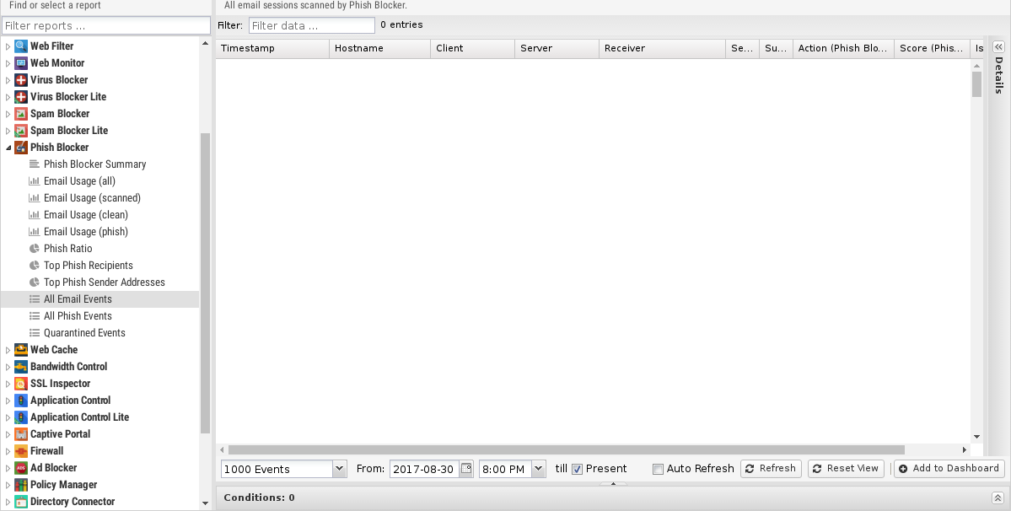
Task: Click the Firewall icon in sidebar
Action: click(x=21, y=451)
